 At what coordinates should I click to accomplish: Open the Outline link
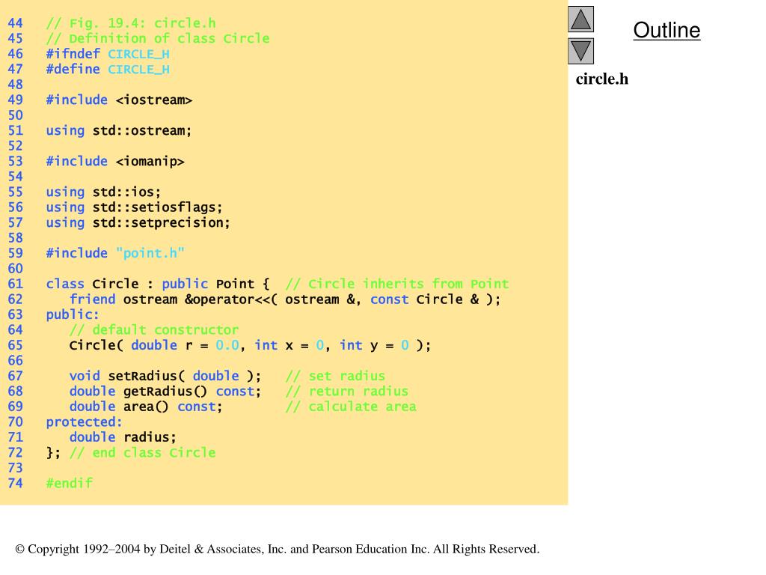tap(667, 30)
